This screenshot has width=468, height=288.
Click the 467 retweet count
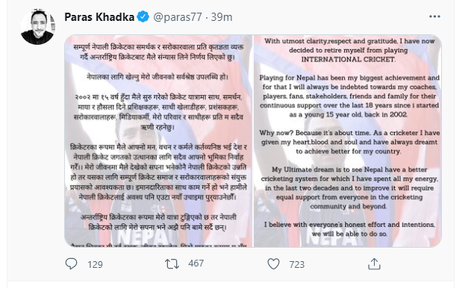click(x=196, y=263)
